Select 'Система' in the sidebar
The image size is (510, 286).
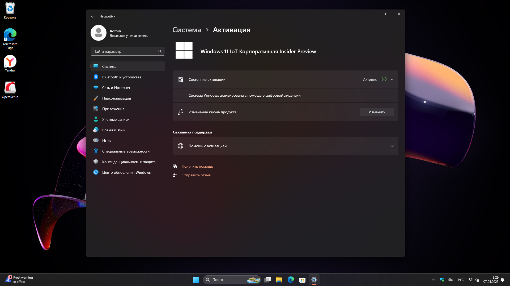click(127, 66)
